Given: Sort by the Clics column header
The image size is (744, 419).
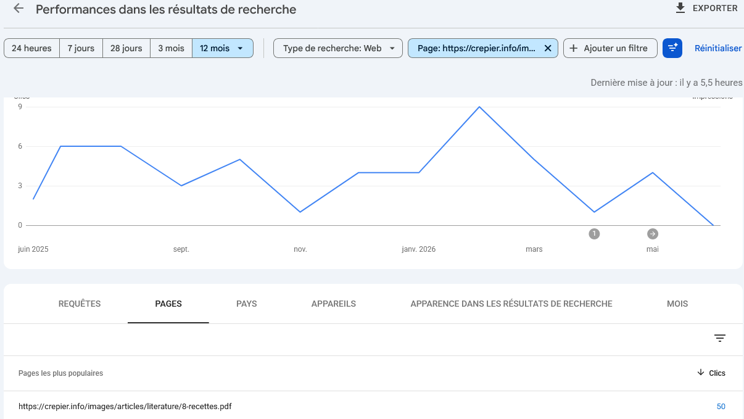Looking at the screenshot, I should pos(711,373).
